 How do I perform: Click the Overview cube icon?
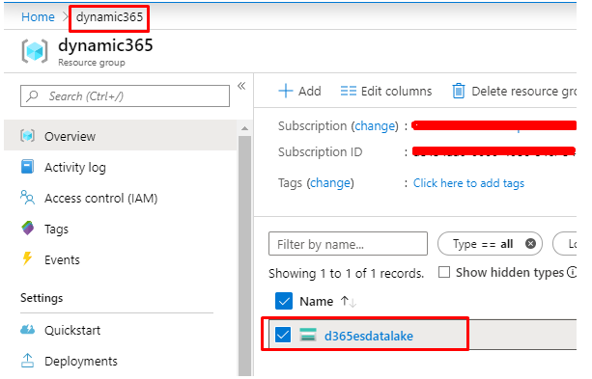[28, 135]
